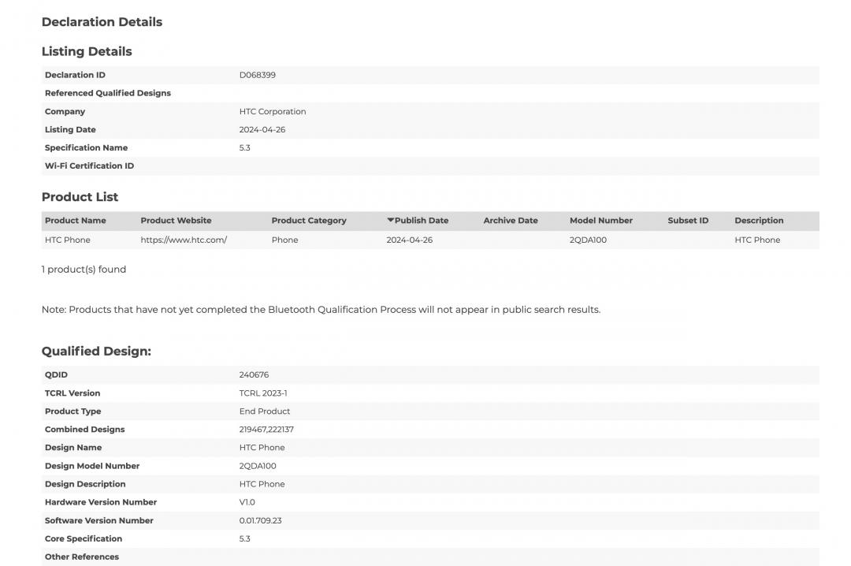Sort the table by Model Number header
The width and height of the screenshot is (851, 566).
click(600, 221)
